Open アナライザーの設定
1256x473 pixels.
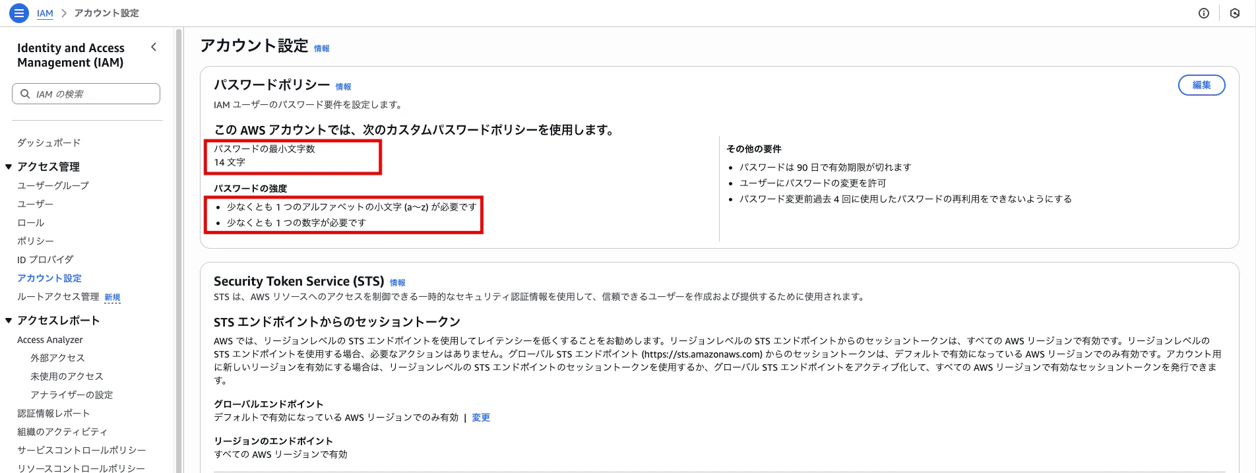point(71,394)
